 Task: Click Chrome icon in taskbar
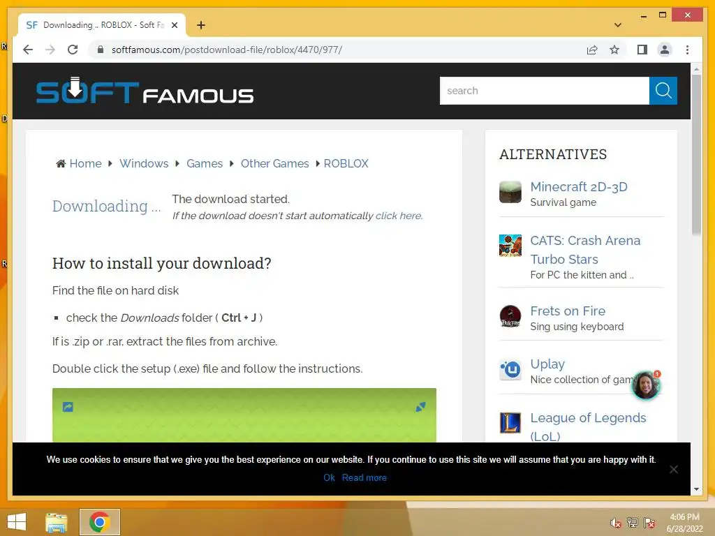pyautogui.click(x=99, y=522)
